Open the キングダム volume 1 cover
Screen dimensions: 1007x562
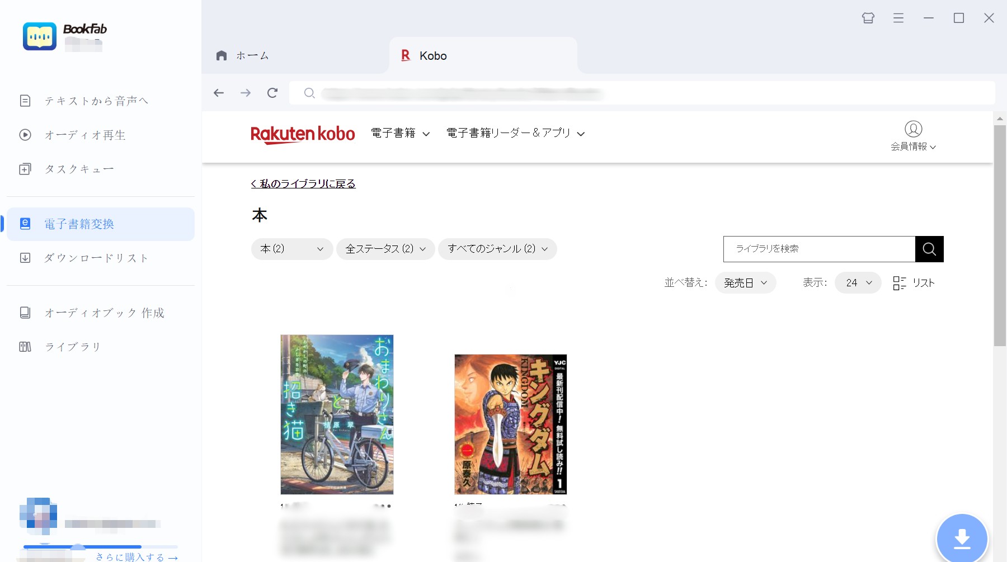(511, 424)
